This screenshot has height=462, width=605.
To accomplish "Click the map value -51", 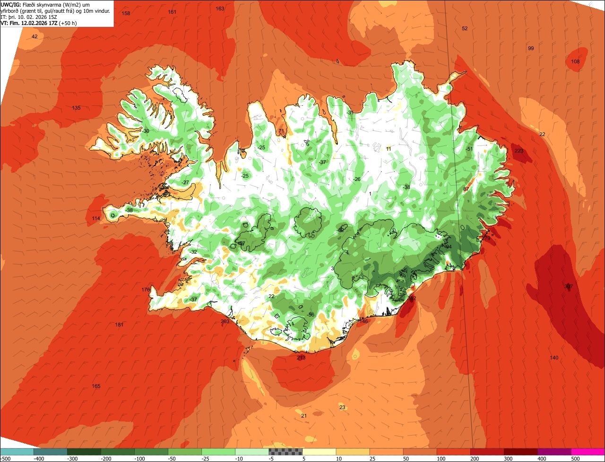I will coord(469,149).
